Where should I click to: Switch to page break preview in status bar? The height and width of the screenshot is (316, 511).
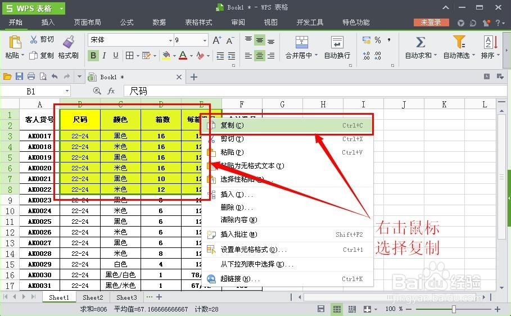coord(352,309)
